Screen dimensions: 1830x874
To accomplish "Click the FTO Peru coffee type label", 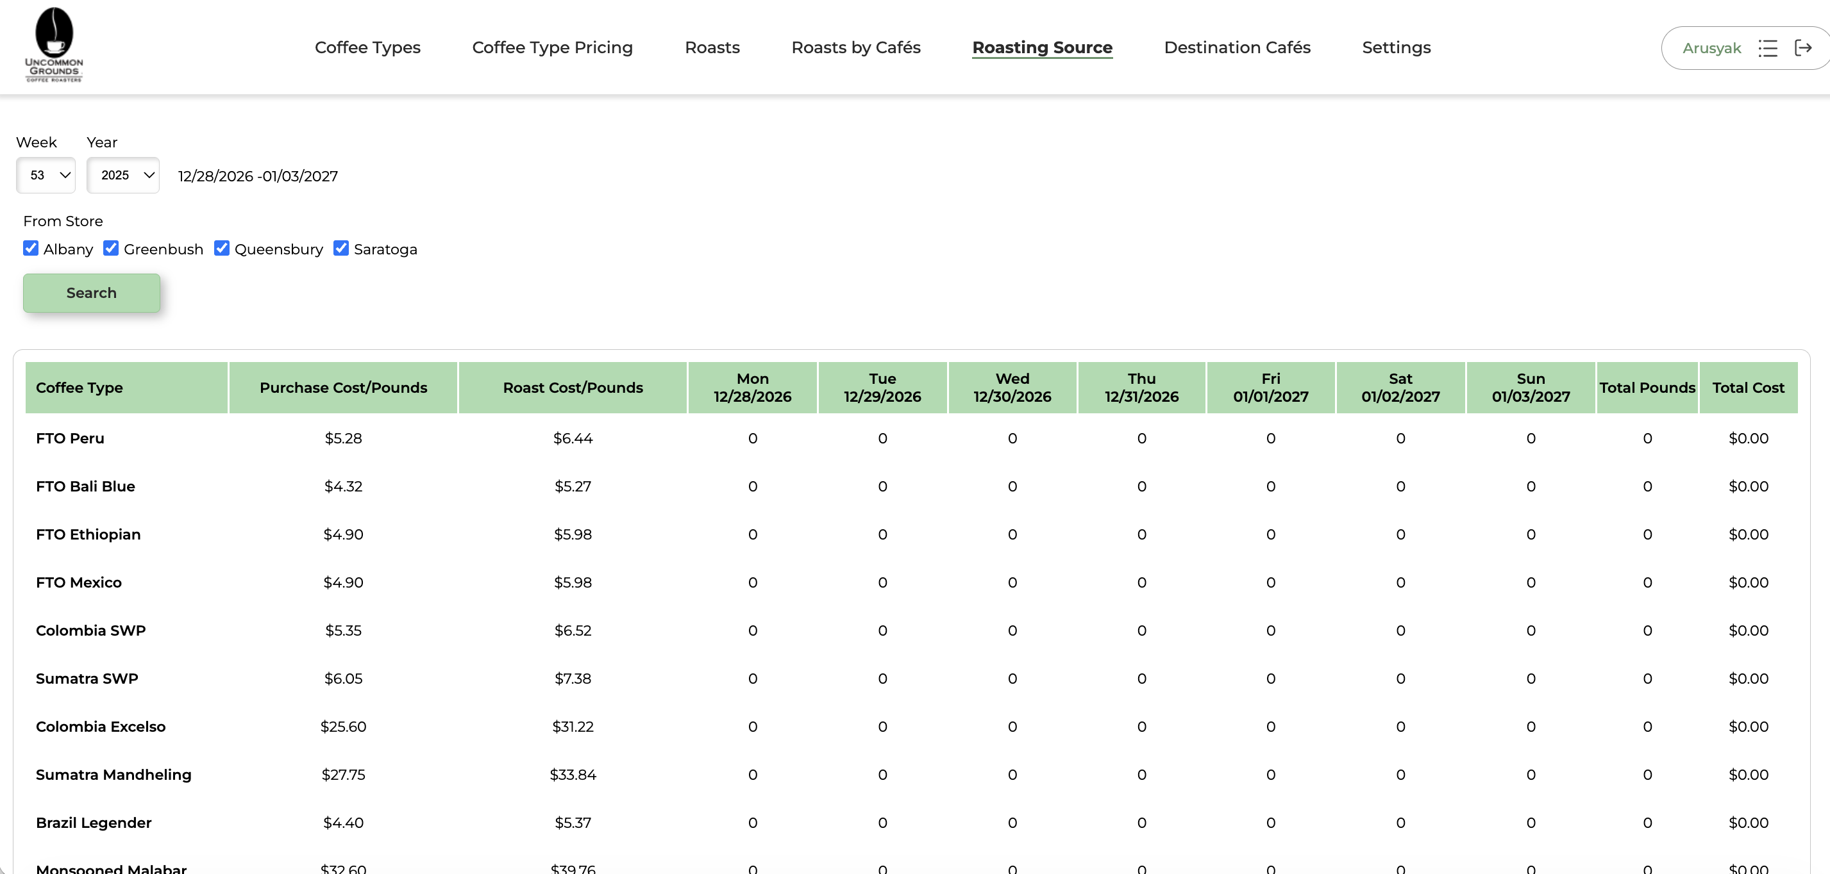I will (x=70, y=438).
